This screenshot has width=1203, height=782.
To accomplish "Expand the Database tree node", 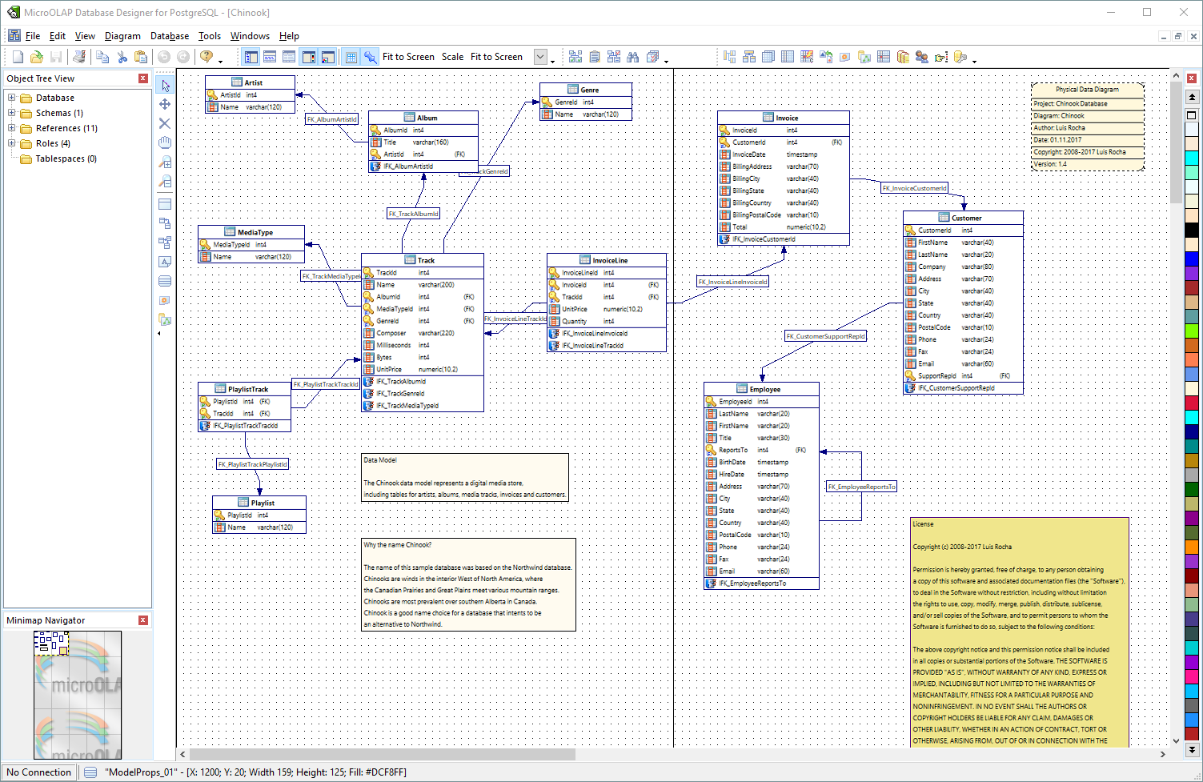I will [x=12, y=98].
